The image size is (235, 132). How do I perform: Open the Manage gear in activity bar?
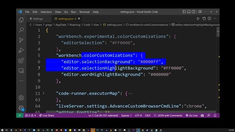point(21,108)
